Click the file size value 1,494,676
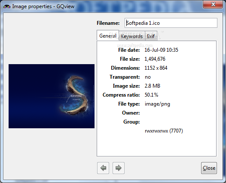The height and width of the screenshot is (183, 226). pos(155,59)
